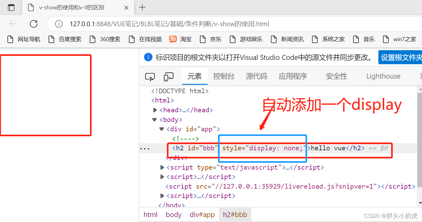This screenshot has height=222, width=422.
Task: Toggle the device emulation toolbar
Action: coord(168,76)
